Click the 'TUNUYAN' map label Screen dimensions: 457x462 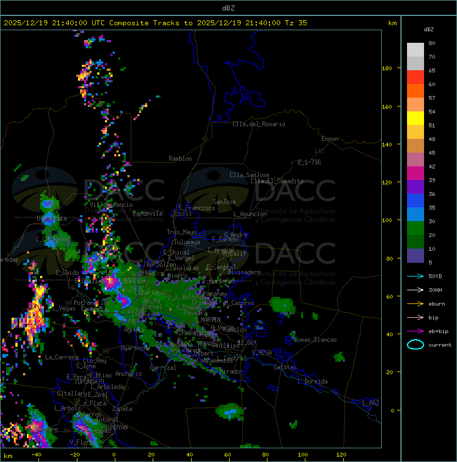[x=116, y=427]
